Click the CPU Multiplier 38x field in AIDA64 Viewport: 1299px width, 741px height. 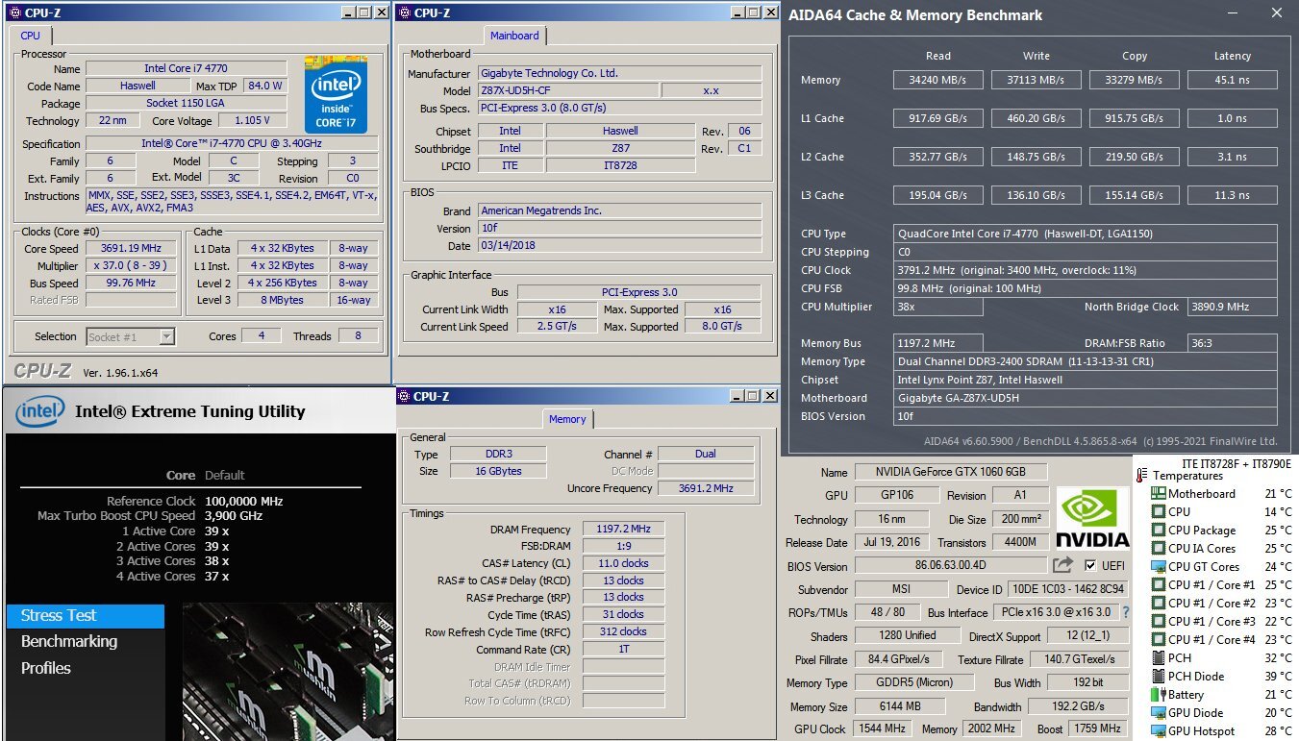pyautogui.click(x=938, y=308)
